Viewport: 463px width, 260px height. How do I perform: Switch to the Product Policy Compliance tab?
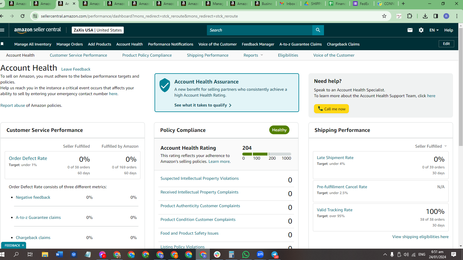147,55
